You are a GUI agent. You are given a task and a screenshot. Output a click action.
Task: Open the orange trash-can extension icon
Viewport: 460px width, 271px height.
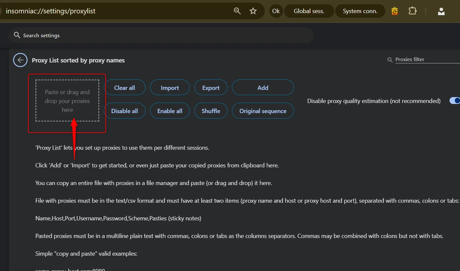tap(394, 11)
